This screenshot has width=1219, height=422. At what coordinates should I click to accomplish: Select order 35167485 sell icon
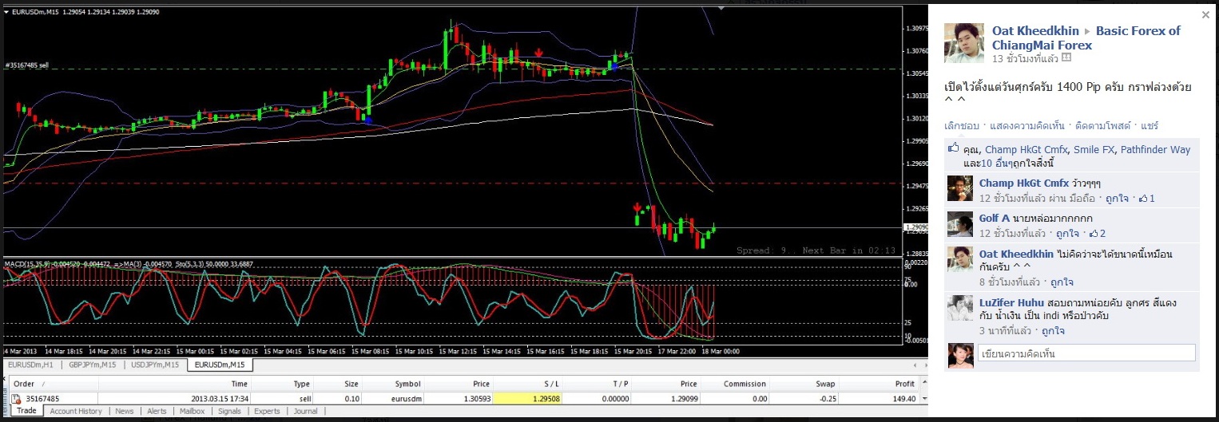16,398
